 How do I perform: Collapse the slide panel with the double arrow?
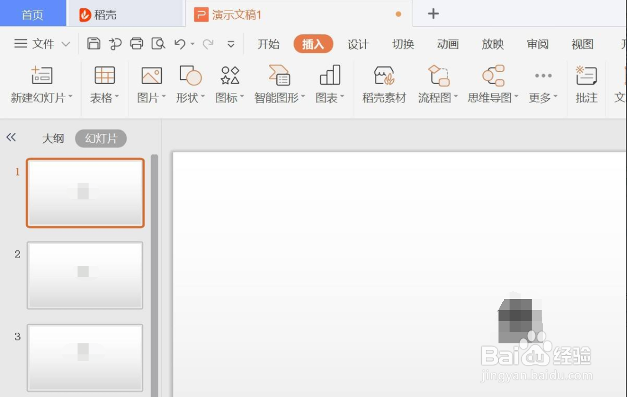pos(11,137)
